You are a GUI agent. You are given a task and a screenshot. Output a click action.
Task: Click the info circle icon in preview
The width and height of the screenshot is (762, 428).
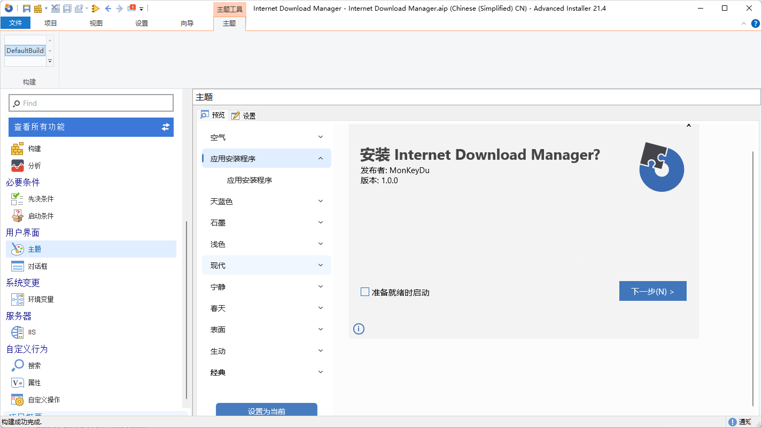point(359,329)
